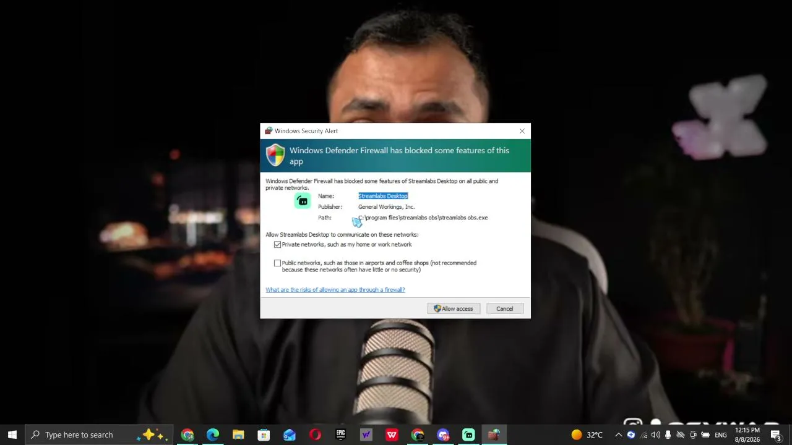Open WPS Office from the taskbar

tap(392, 434)
